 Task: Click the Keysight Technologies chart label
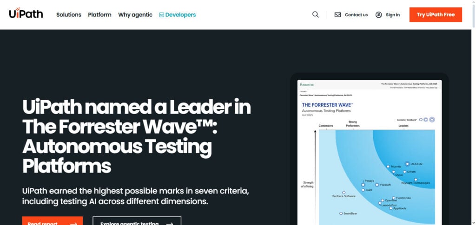tap(416, 183)
